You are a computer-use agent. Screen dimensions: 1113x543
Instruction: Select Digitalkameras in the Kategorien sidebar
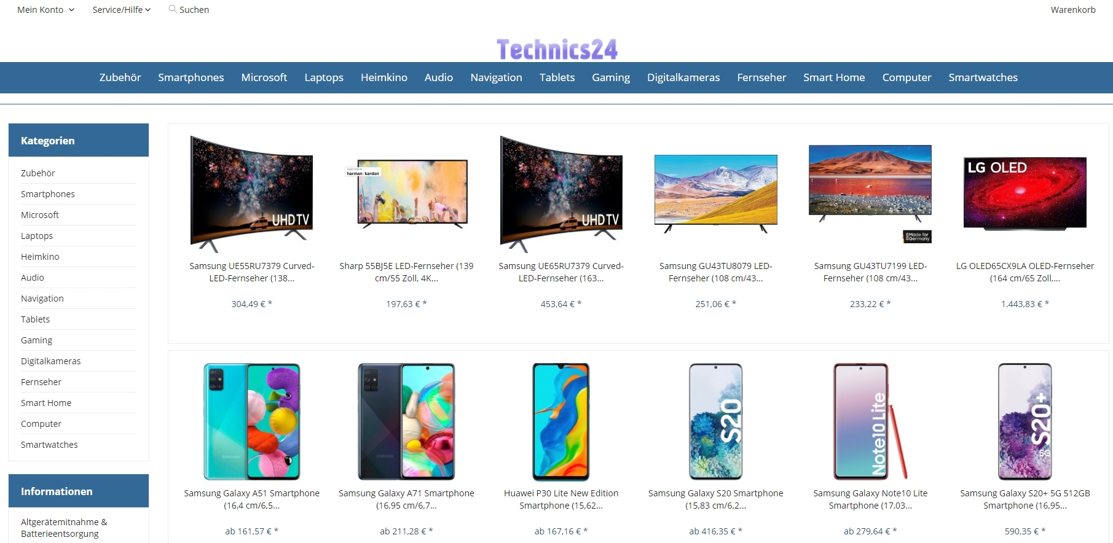[51, 361]
